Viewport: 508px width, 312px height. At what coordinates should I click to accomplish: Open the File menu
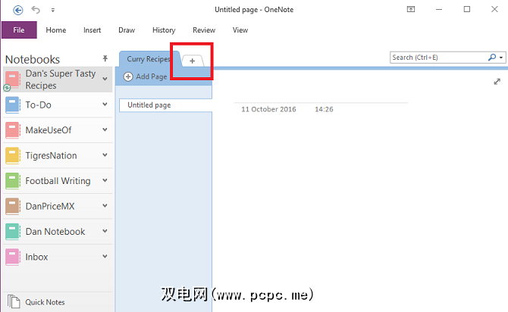click(x=19, y=30)
